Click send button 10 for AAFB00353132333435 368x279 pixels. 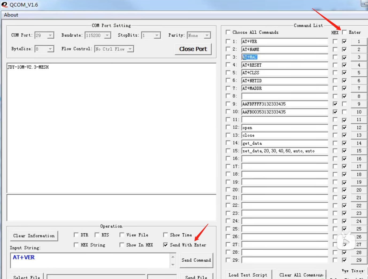pos(359,112)
